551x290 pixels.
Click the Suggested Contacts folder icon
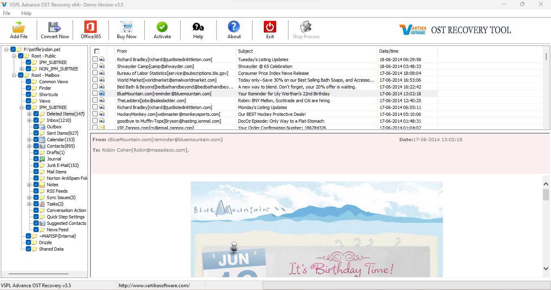[42, 223]
